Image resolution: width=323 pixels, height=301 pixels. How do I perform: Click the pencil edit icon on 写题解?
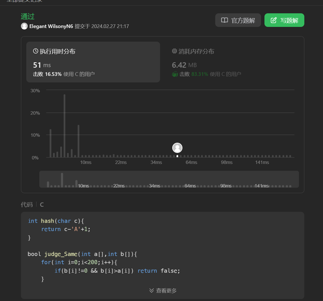[274, 20]
